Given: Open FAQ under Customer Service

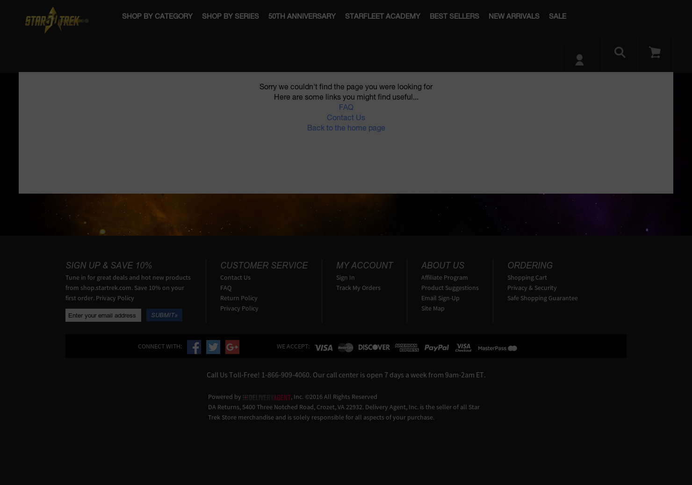Looking at the screenshot, I should click(226, 288).
